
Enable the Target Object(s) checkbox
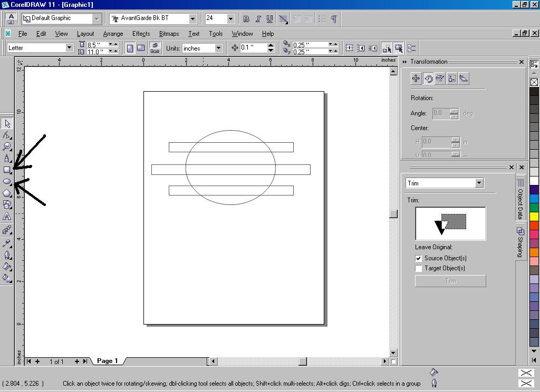coord(418,268)
